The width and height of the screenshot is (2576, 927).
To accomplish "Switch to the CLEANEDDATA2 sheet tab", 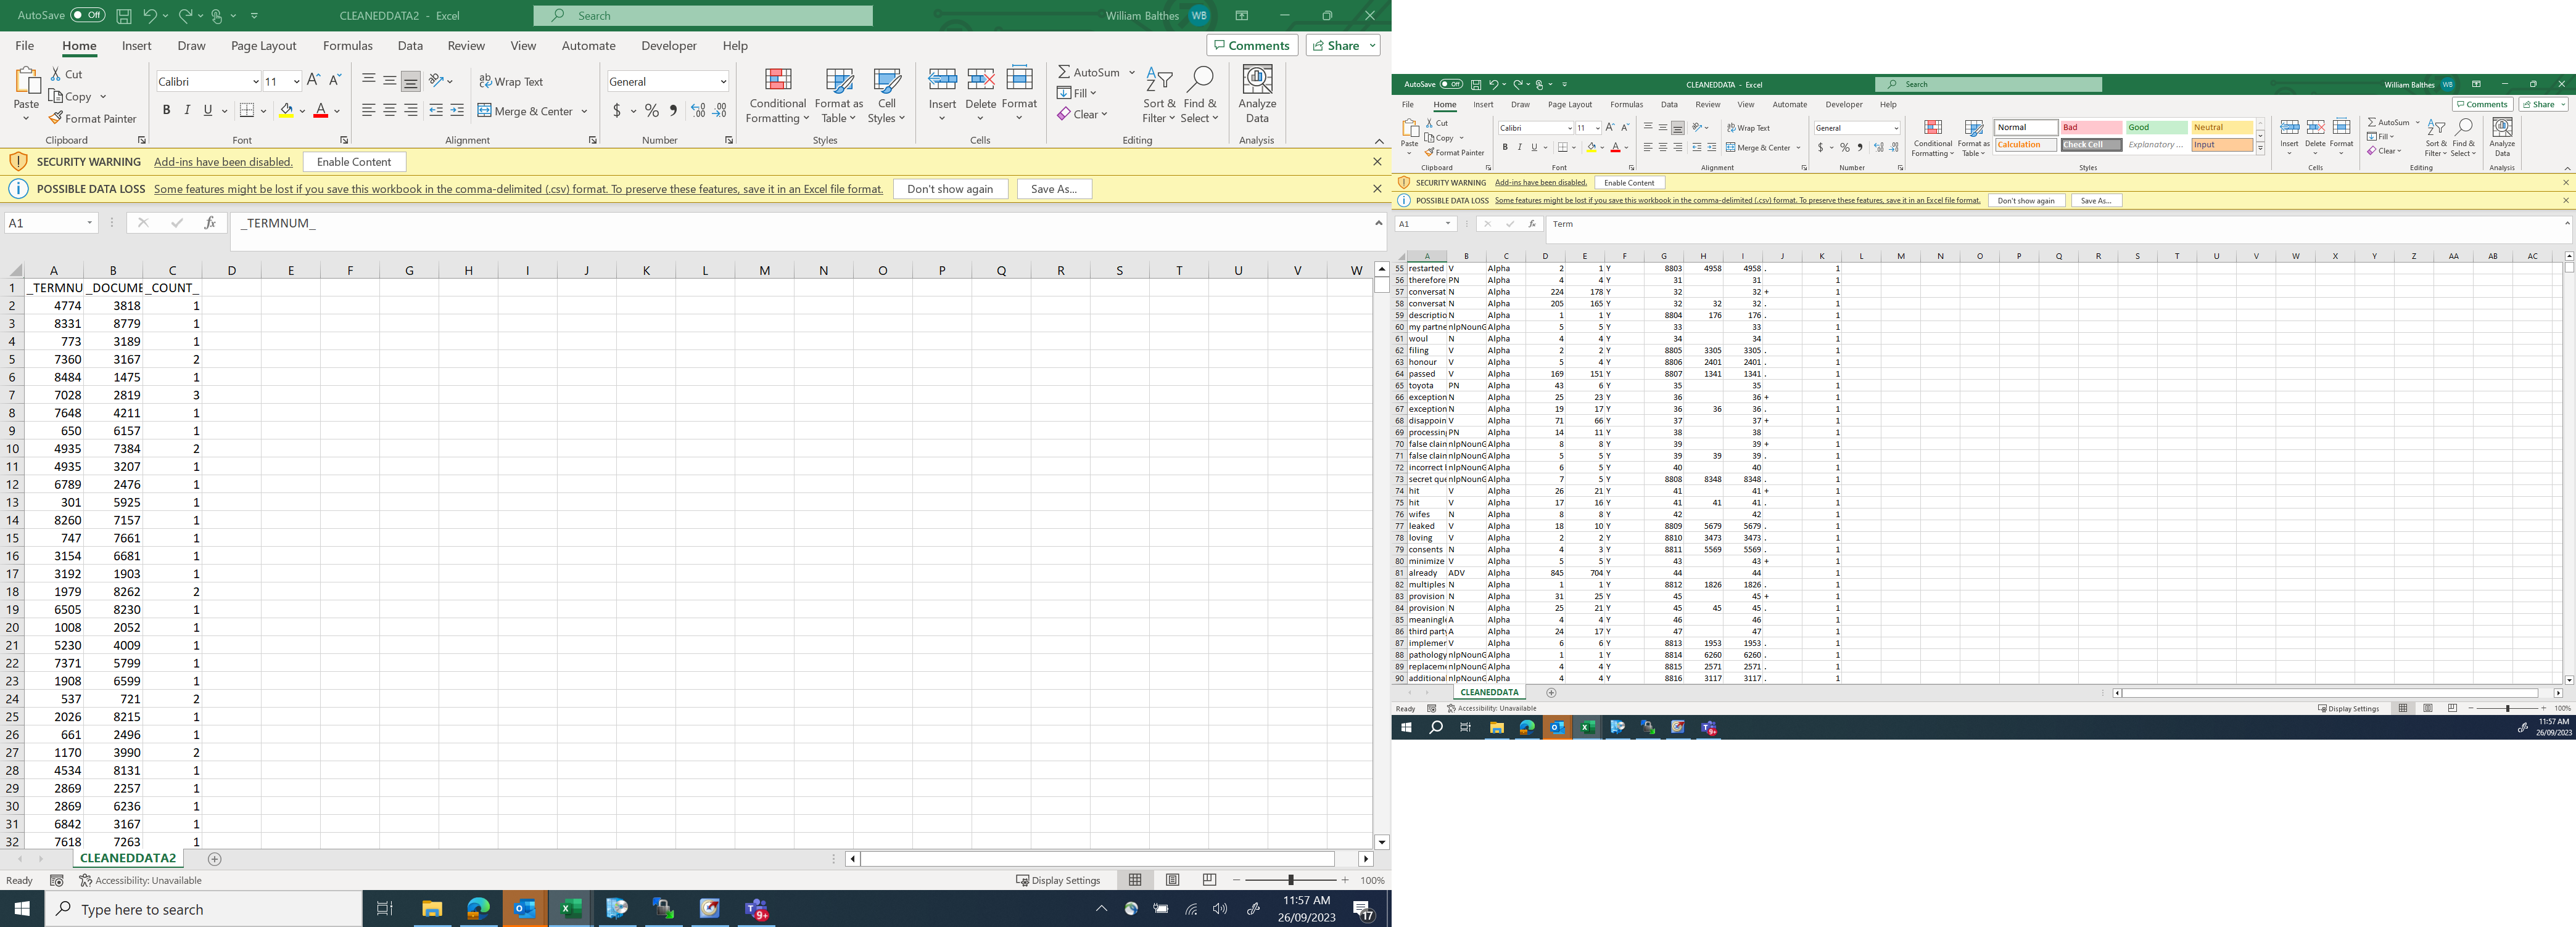I will click(x=128, y=858).
